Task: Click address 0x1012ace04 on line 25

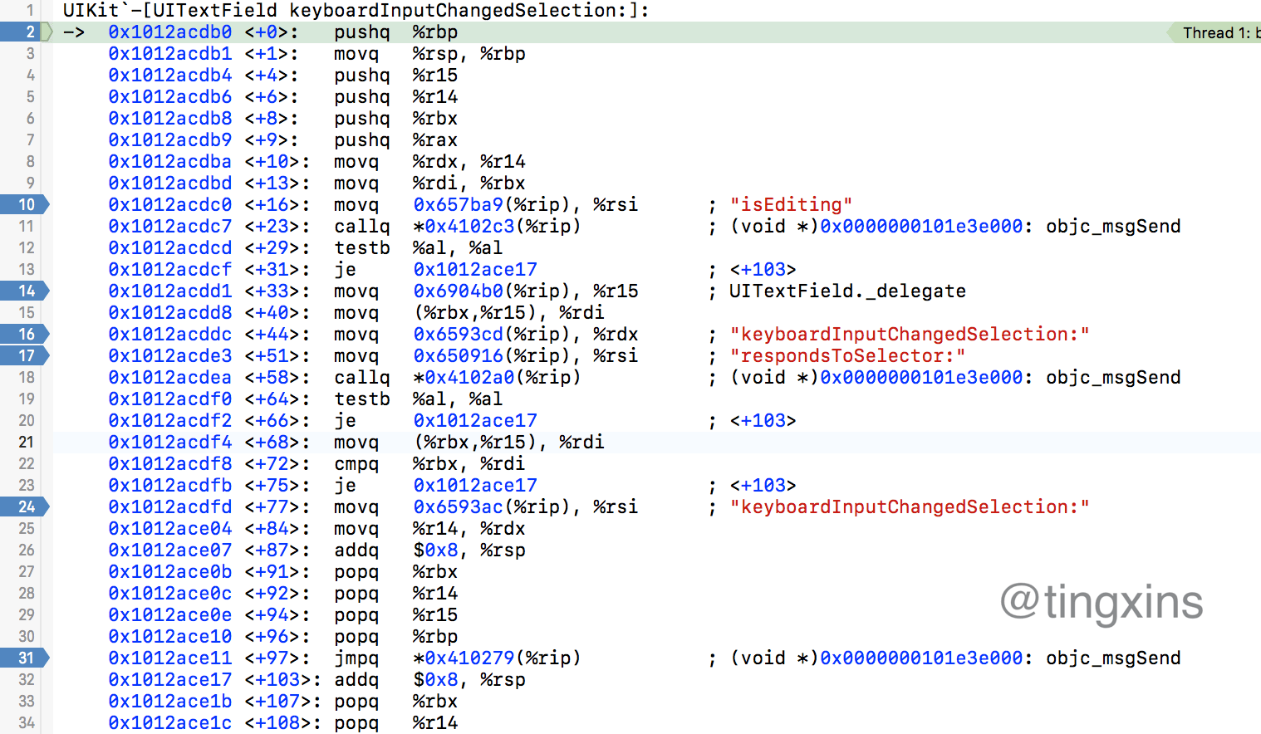Action: pyautogui.click(x=169, y=528)
